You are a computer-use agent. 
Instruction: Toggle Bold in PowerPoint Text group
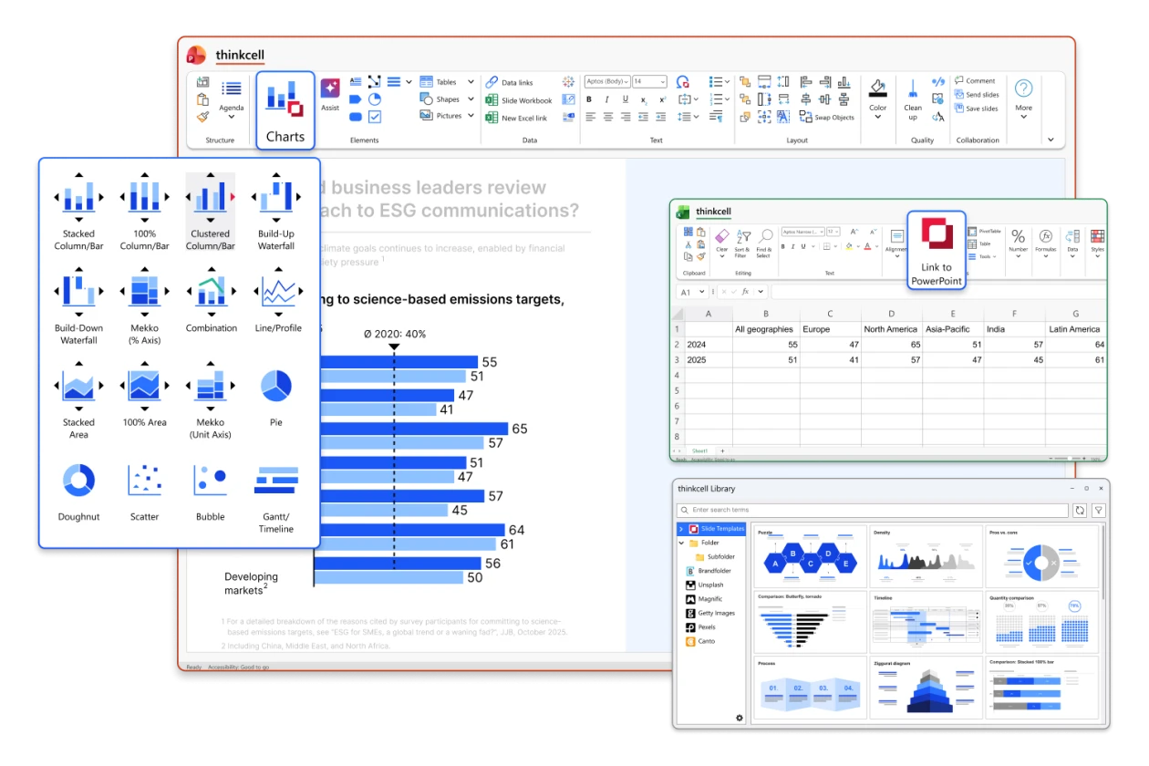point(589,99)
